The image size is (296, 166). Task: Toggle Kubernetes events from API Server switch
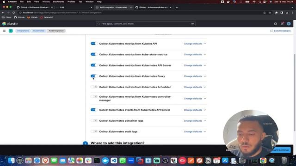click(94, 110)
